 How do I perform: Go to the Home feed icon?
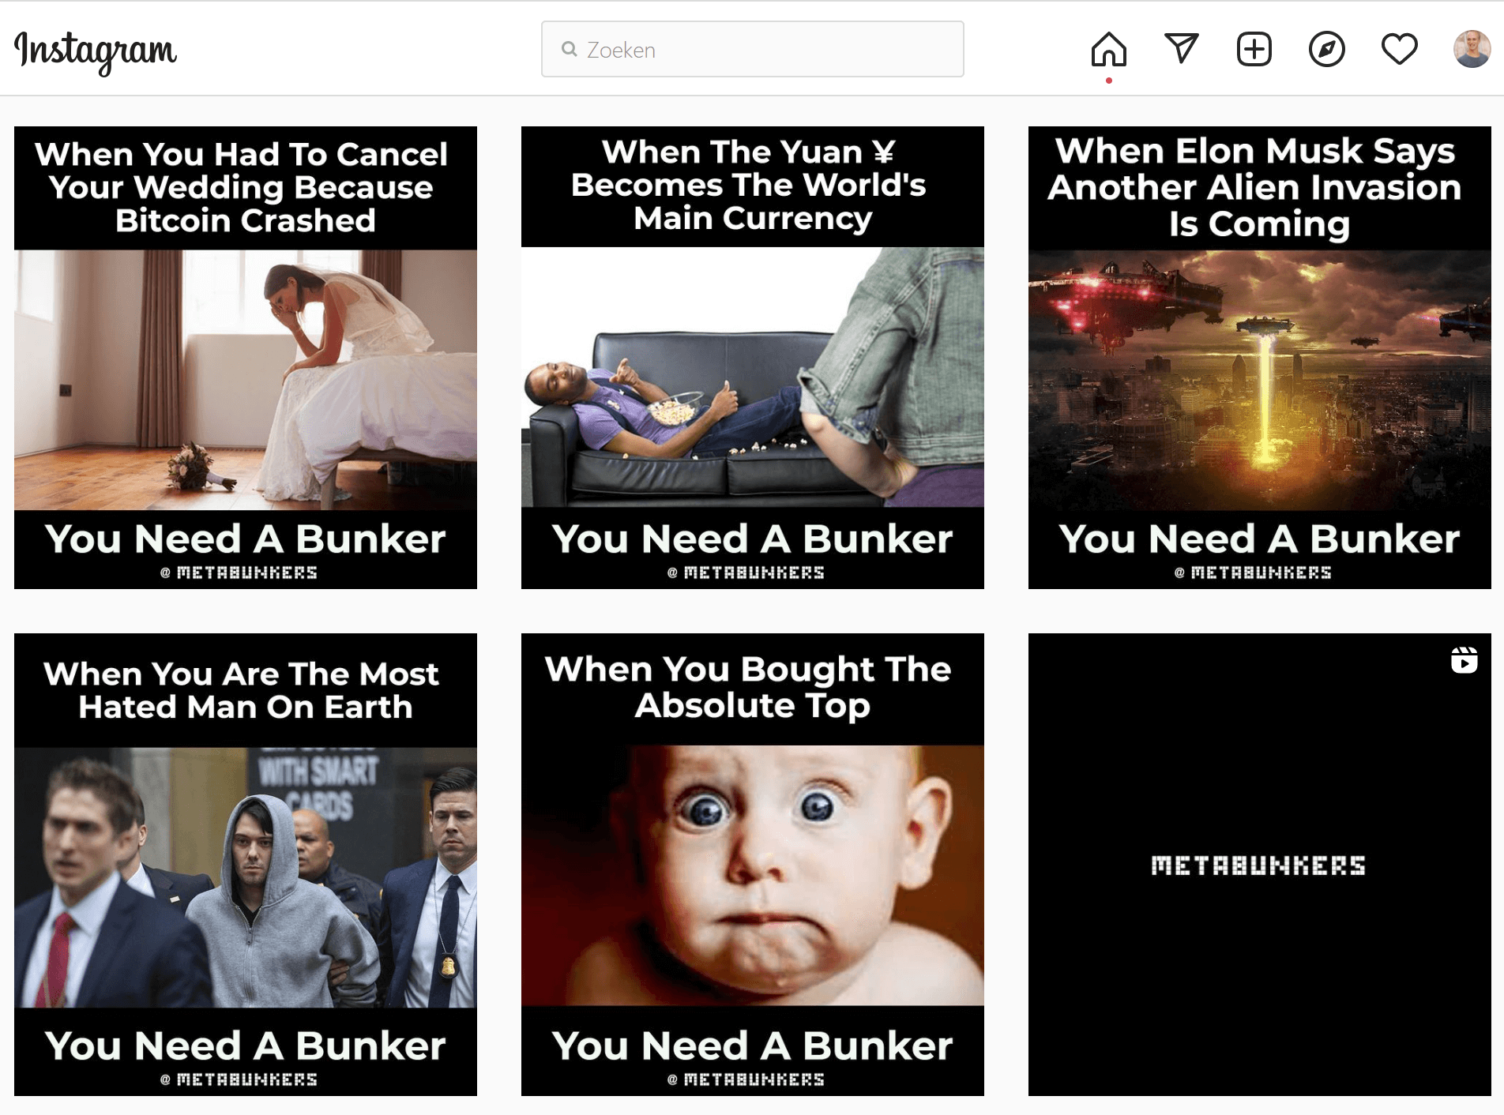coord(1108,50)
